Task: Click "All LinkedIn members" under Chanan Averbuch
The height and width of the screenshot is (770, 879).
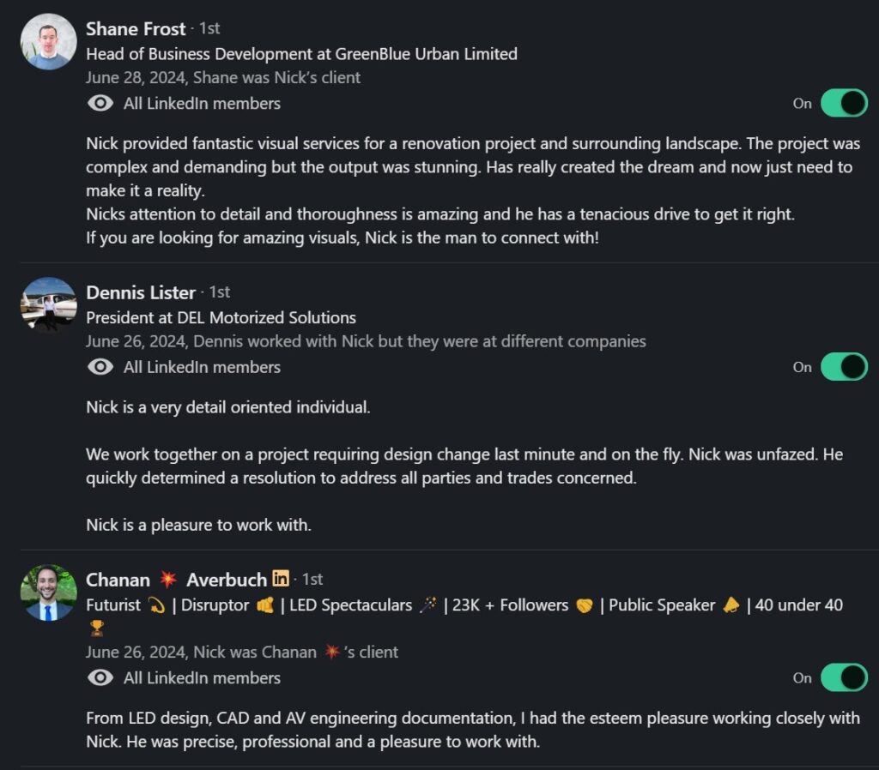Action: pyautogui.click(x=202, y=677)
